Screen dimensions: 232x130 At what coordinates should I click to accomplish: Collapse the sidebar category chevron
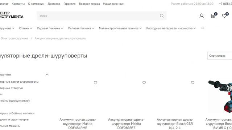point(47,74)
